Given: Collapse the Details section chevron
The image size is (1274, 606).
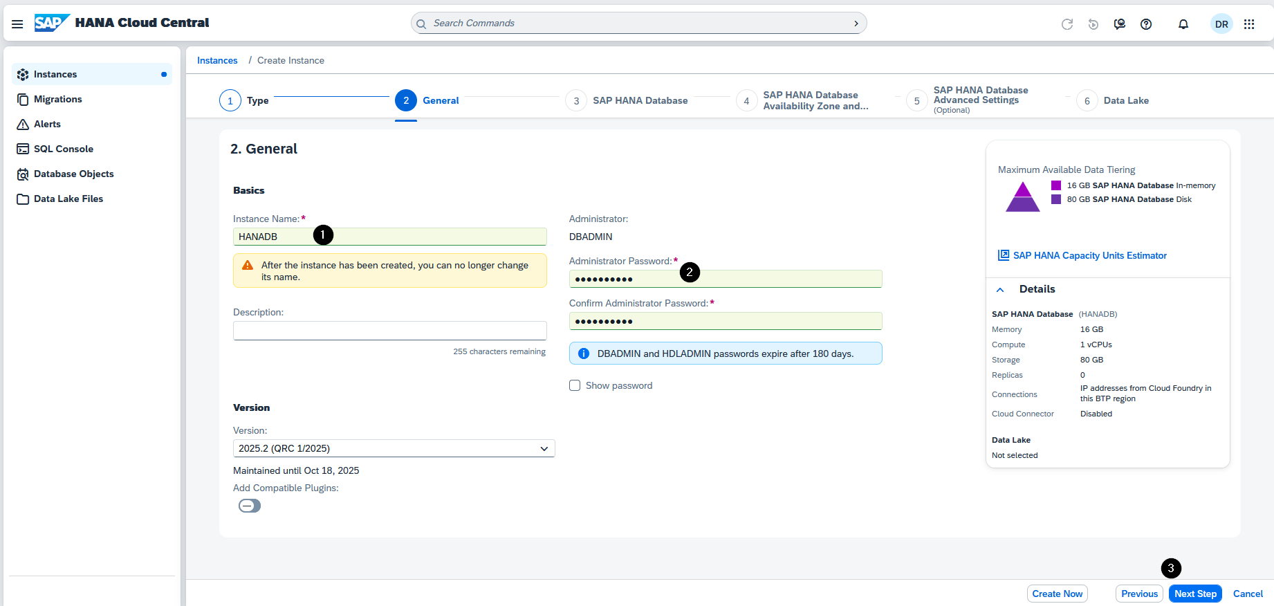Looking at the screenshot, I should point(1000,290).
